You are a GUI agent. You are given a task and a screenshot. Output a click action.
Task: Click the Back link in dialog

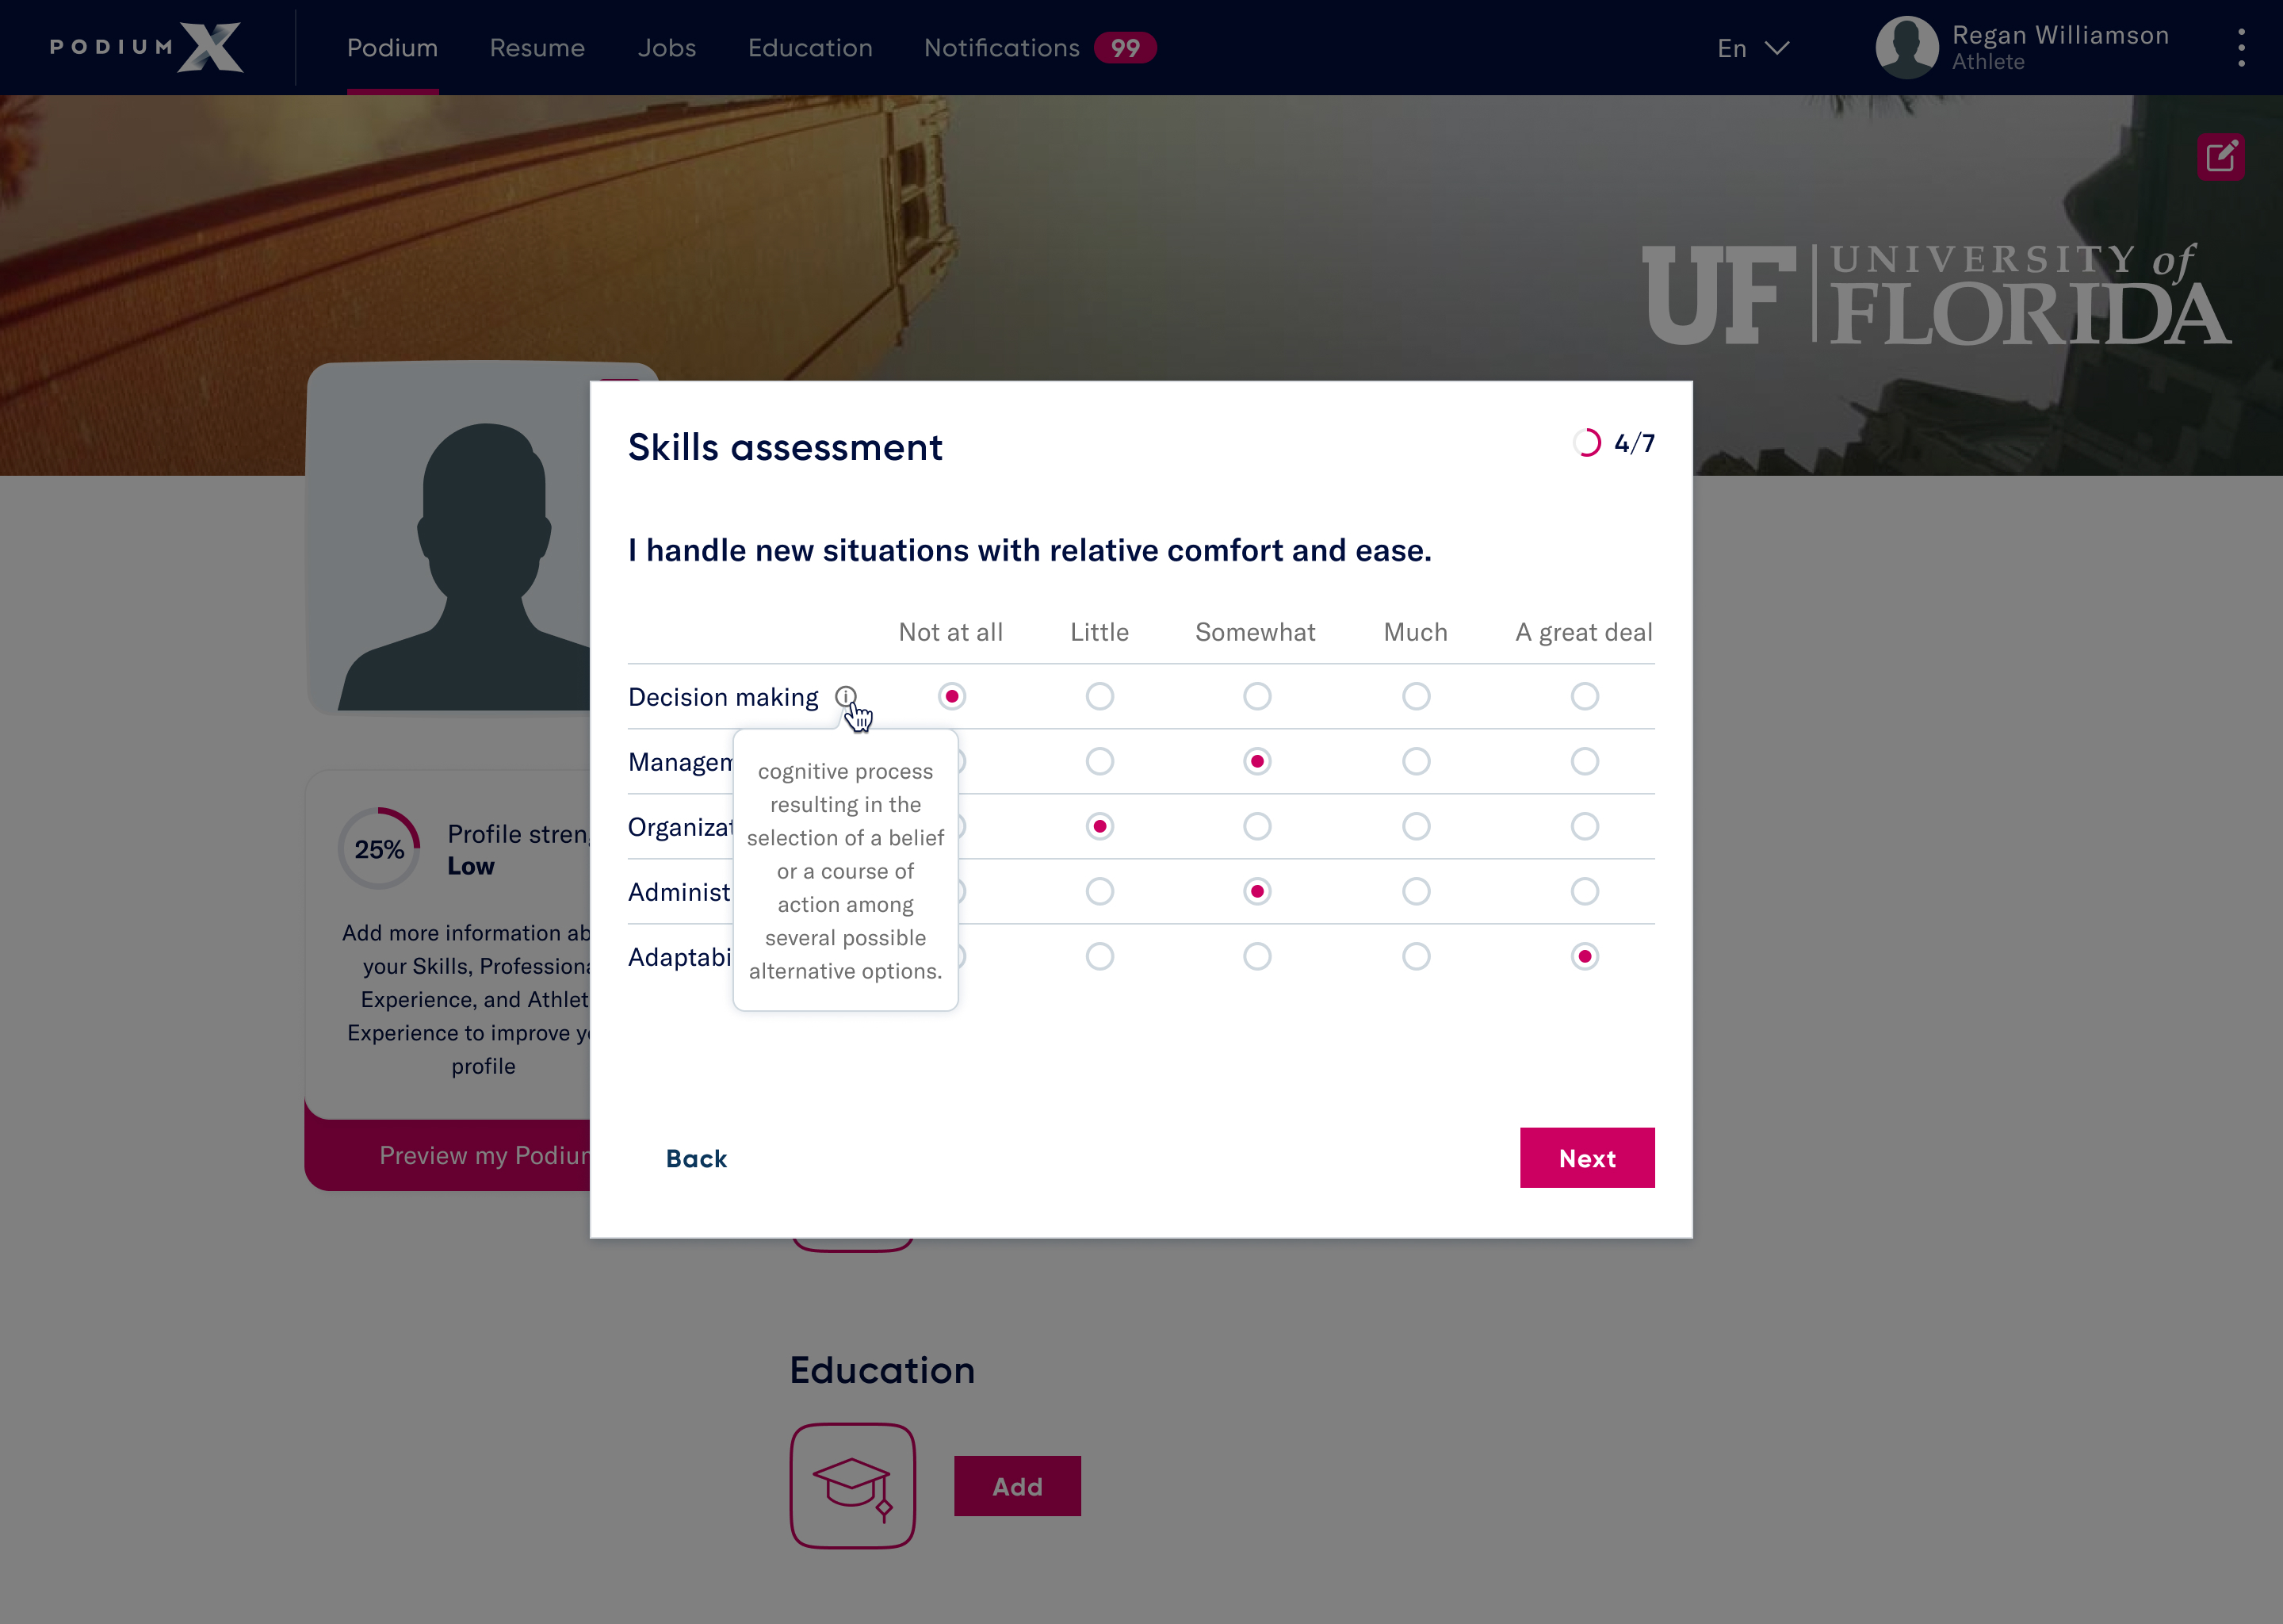tap(696, 1158)
